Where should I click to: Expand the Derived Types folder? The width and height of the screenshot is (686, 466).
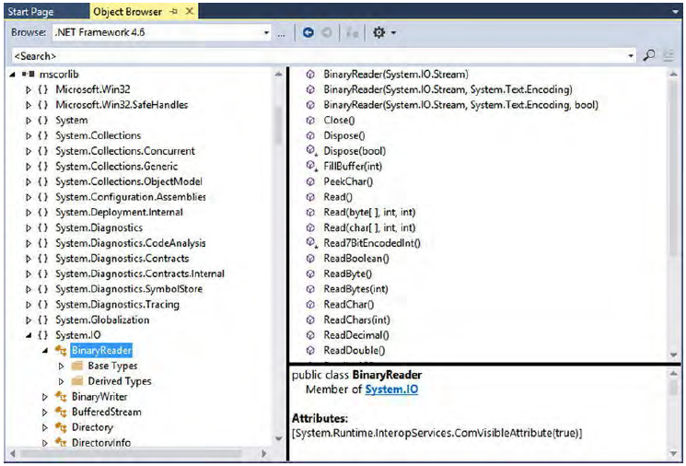click(x=61, y=381)
